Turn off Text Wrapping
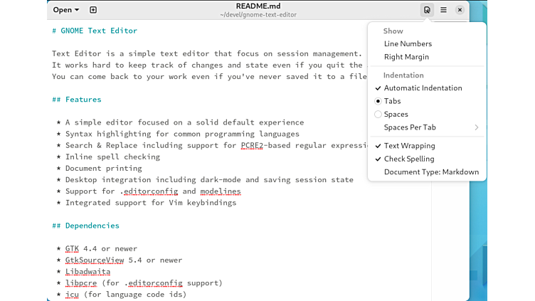 (408, 146)
